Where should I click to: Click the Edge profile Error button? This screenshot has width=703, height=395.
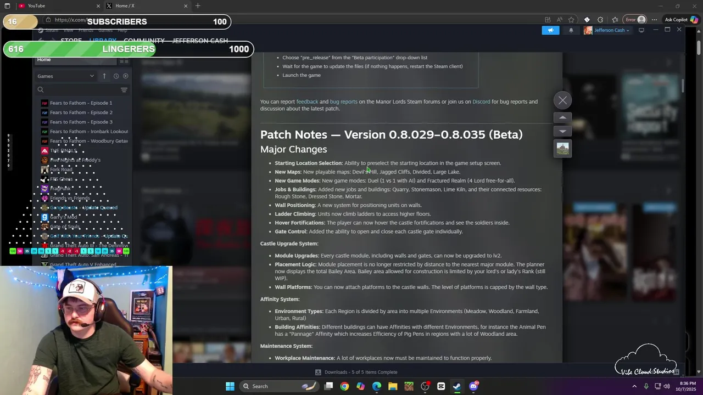636,20
